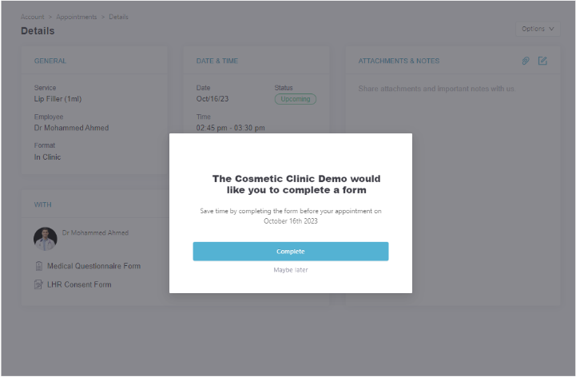Click the Share attachments notes placeholder text

point(436,89)
